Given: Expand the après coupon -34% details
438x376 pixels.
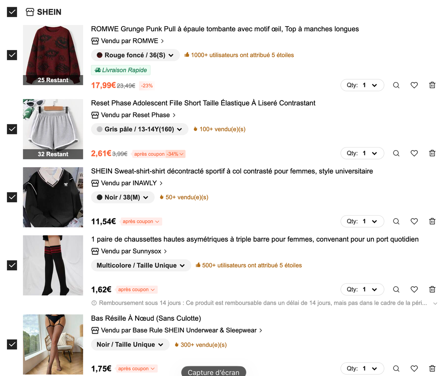Looking at the screenshot, I should coord(158,154).
